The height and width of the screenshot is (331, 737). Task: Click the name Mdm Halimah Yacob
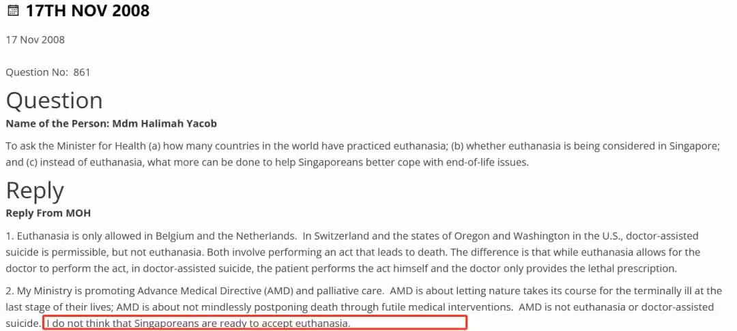click(x=164, y=124)
